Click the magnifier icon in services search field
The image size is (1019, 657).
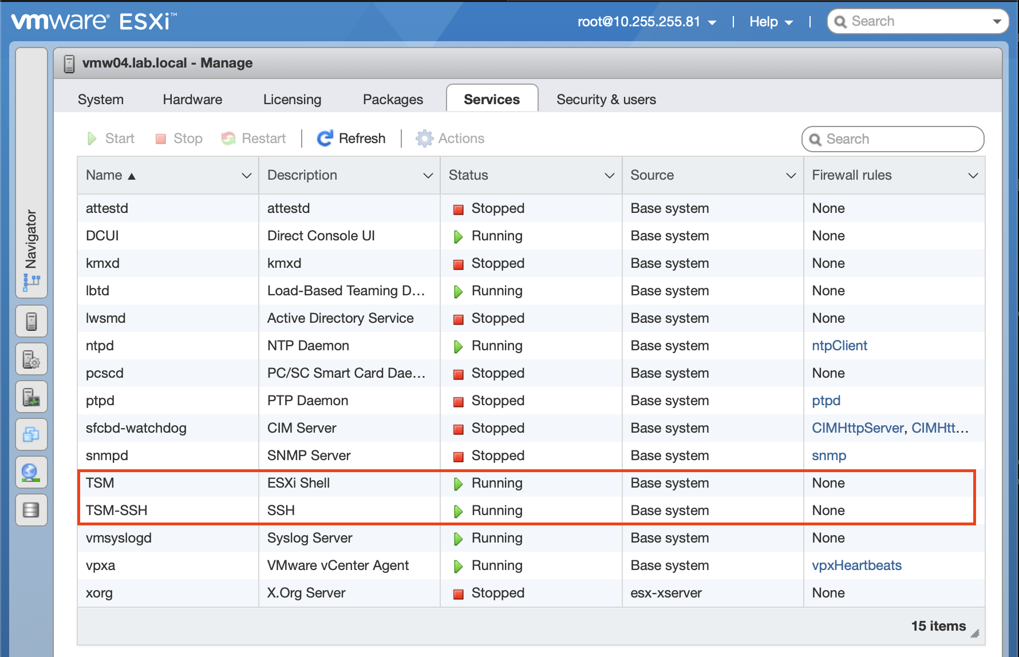coord(815,140)
